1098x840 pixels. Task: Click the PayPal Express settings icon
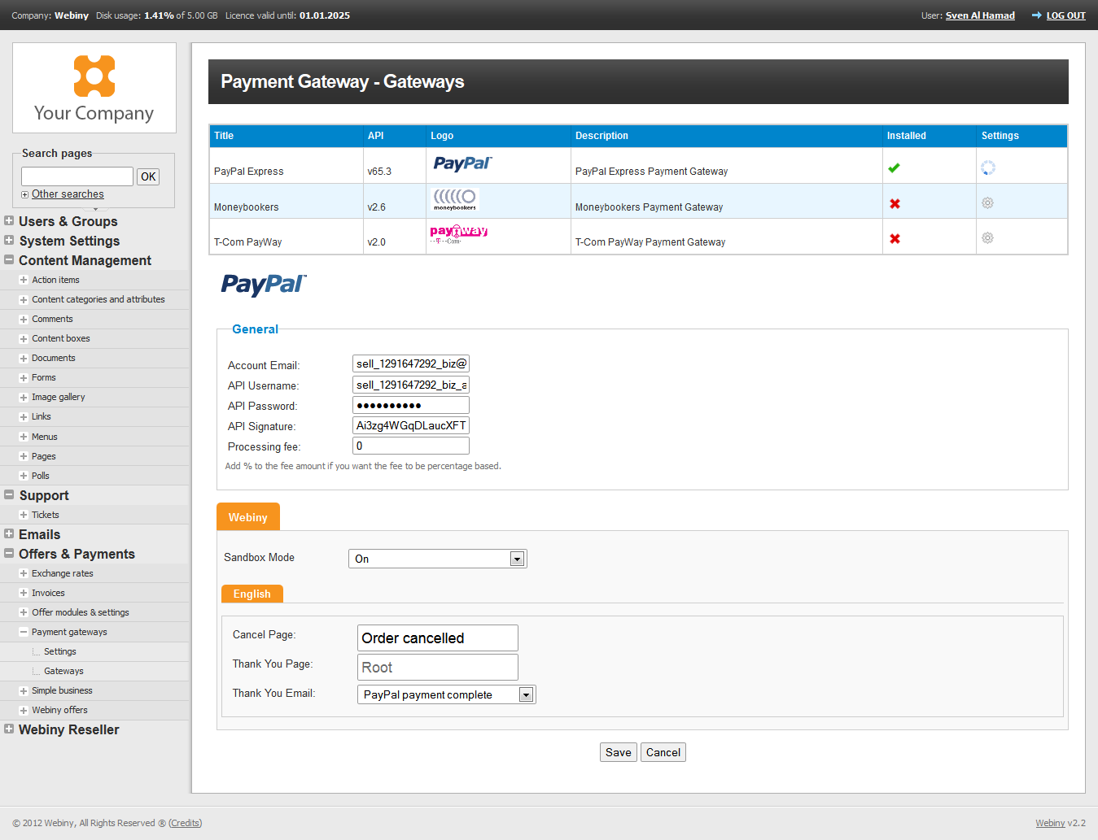click(x=987, y=168)
